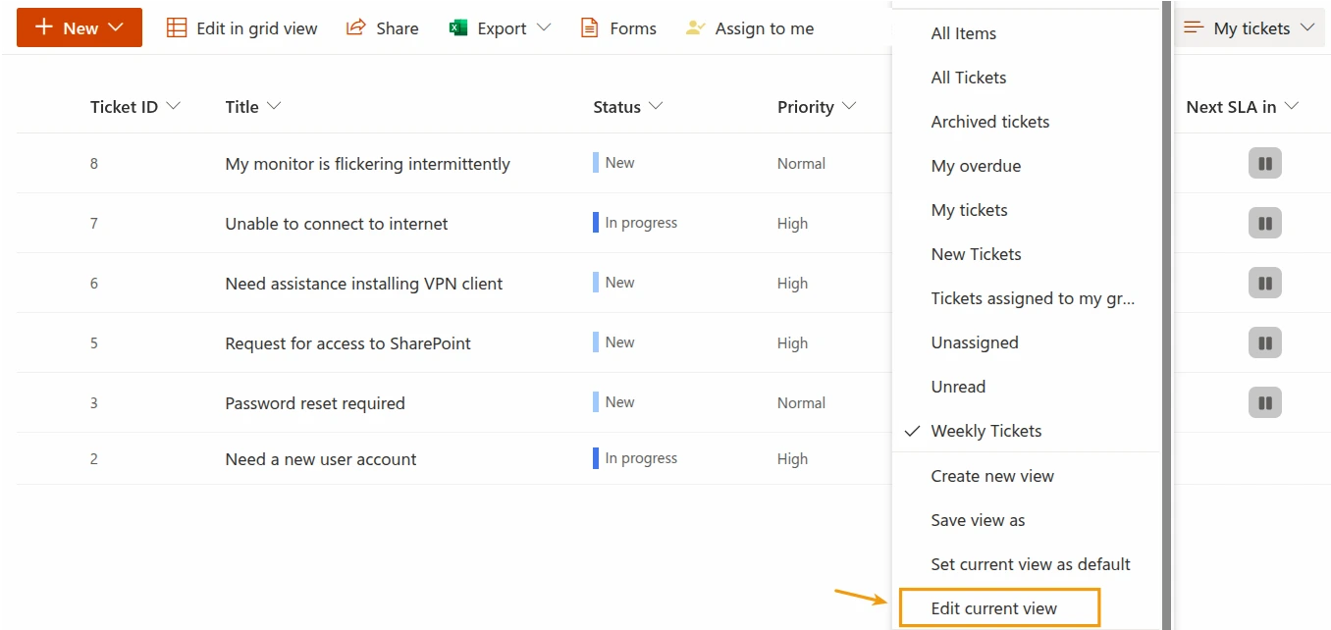The width and height of the screenshot is (1331, 630).
Task: Click the pause icon on Password reset row
Action: click(1265, 402)
